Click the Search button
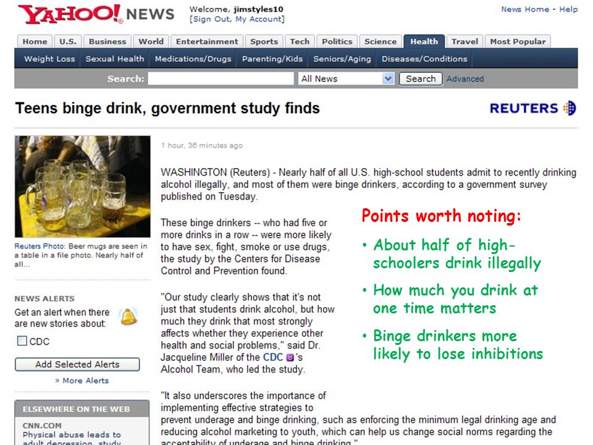The width and height of the screenshot is (593, 445). click(x=421, y=78)
